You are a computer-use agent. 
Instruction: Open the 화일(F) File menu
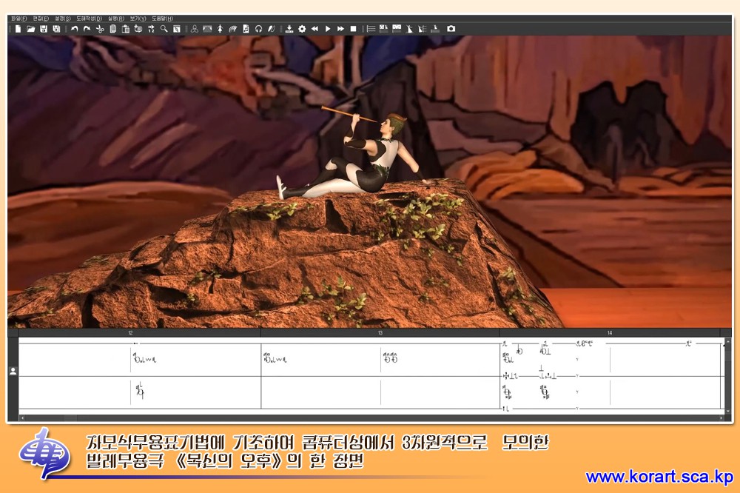(x=19, y=19)
